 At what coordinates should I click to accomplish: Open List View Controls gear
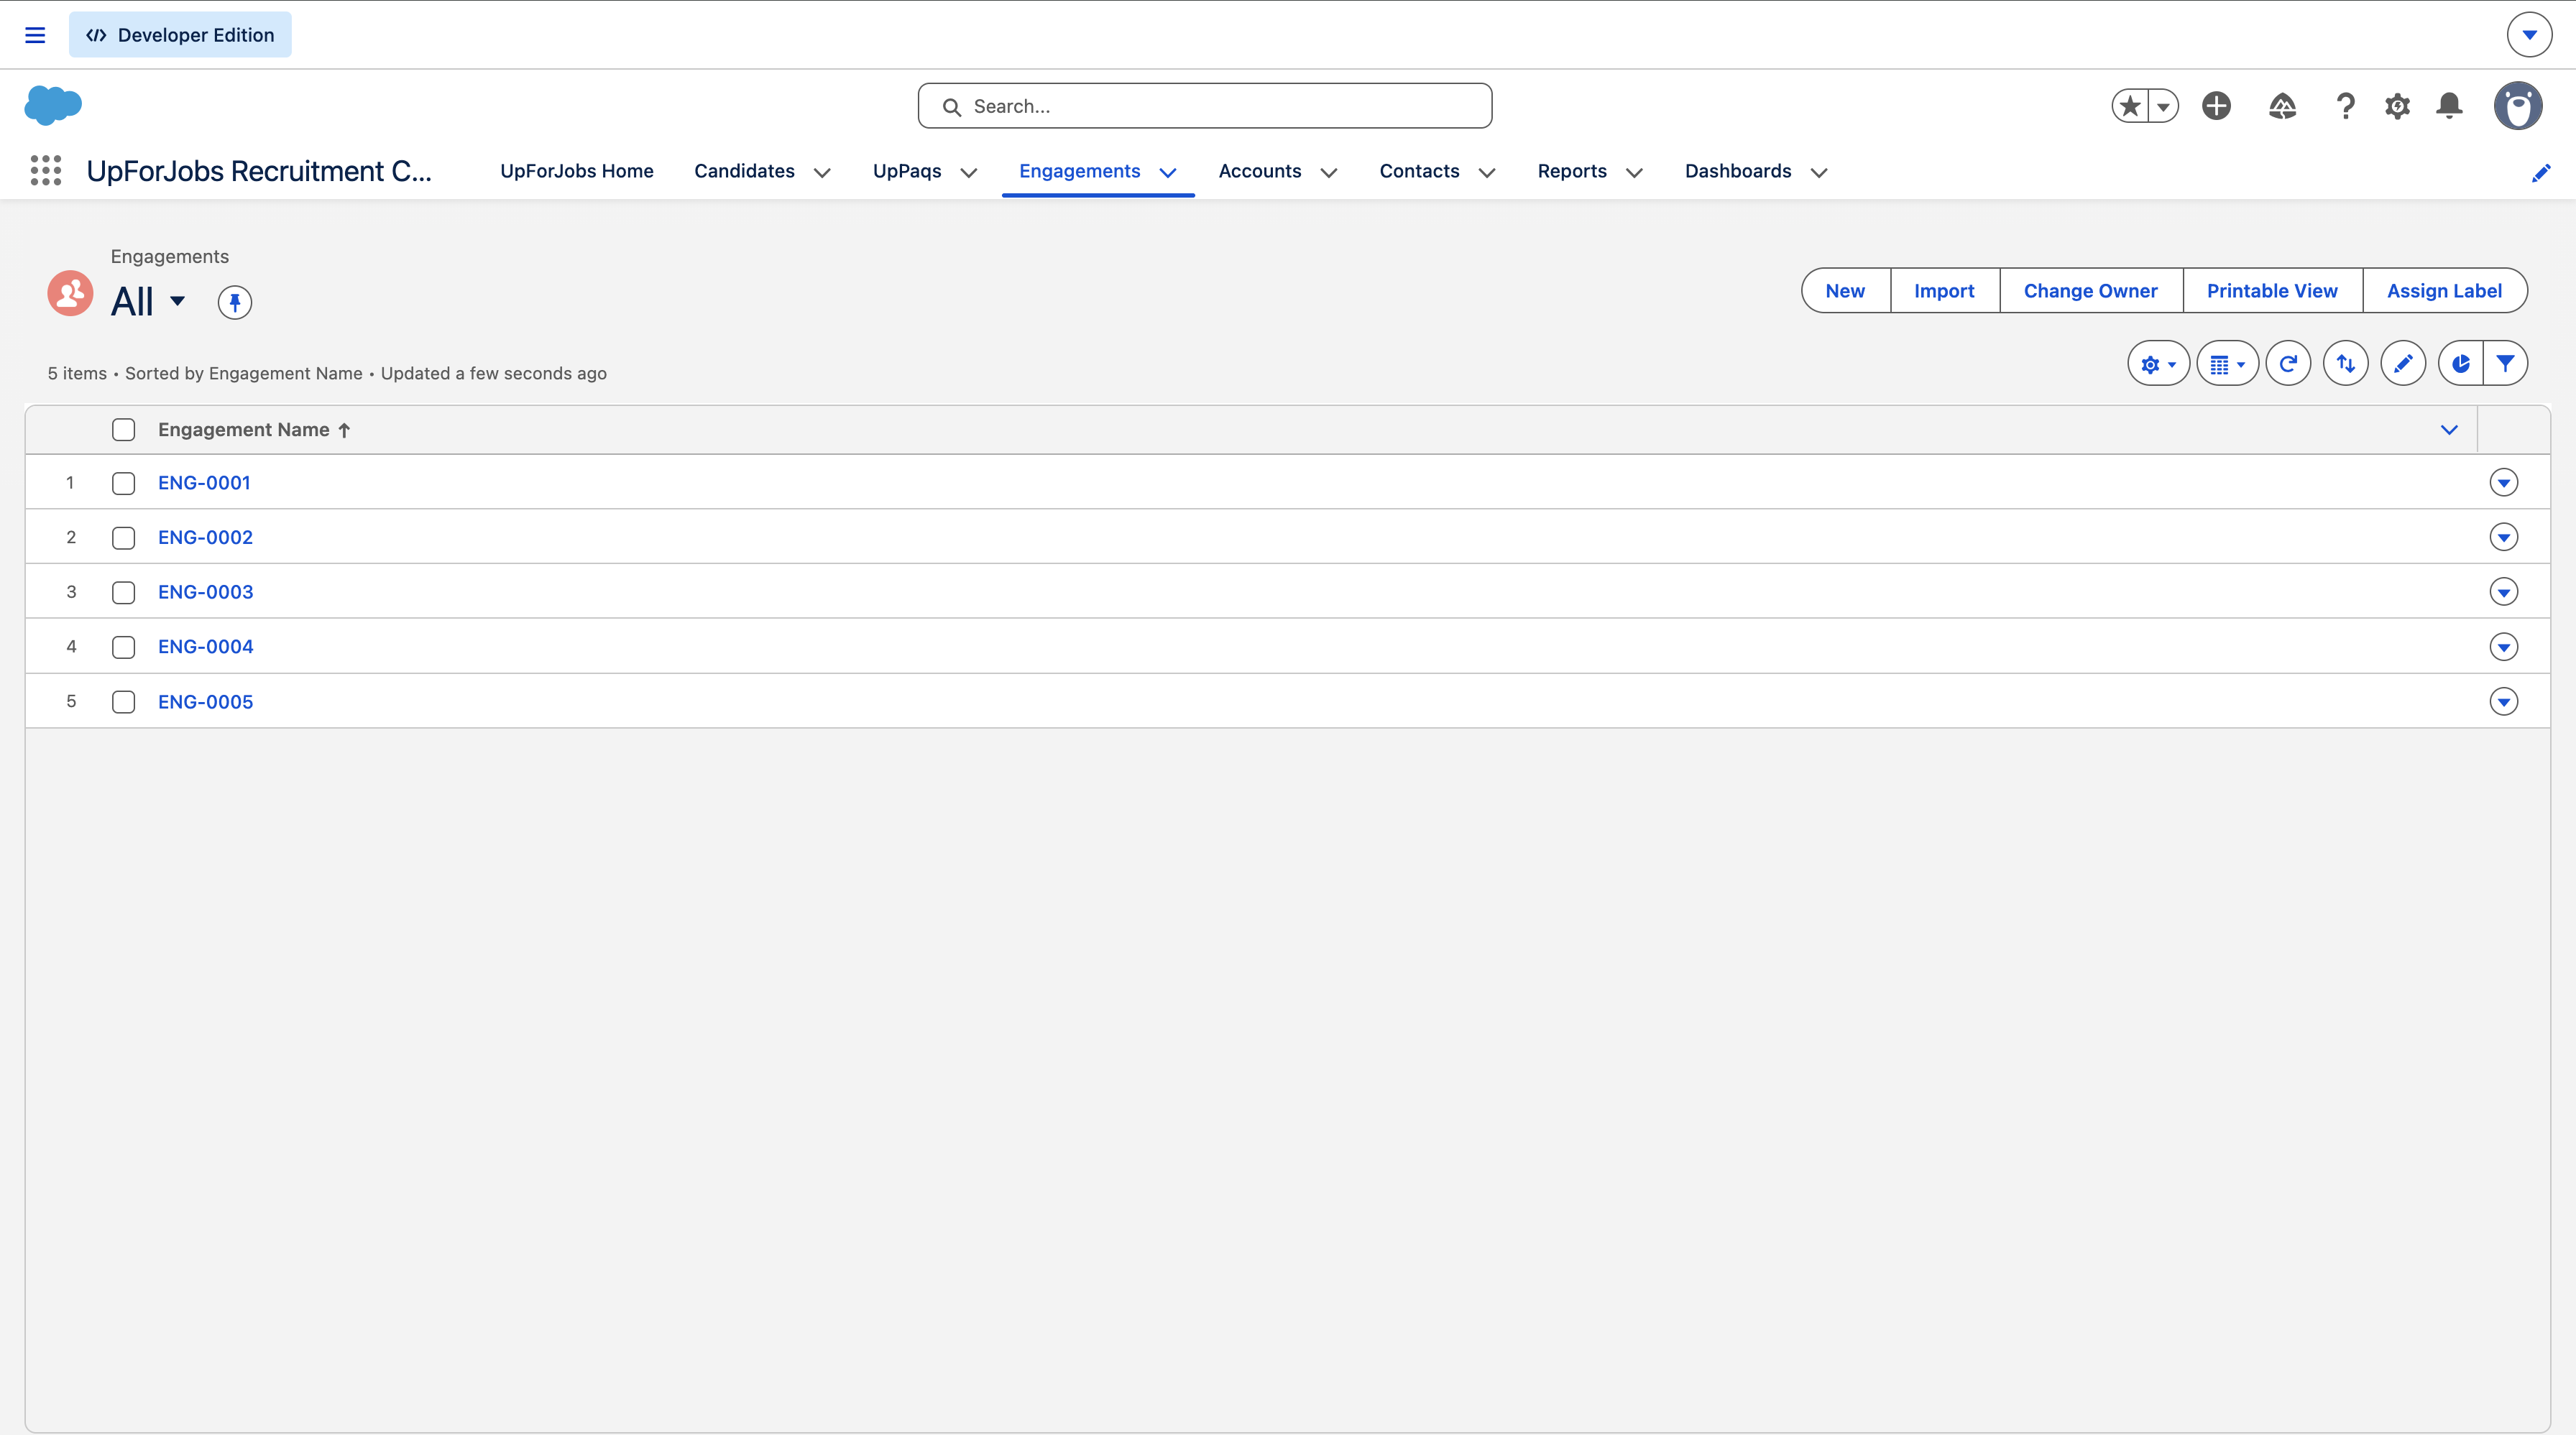click(2158, 364)
